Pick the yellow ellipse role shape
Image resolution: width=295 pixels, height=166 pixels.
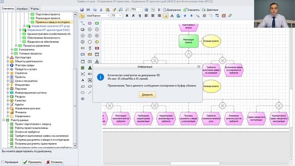[x=97, y=42]
